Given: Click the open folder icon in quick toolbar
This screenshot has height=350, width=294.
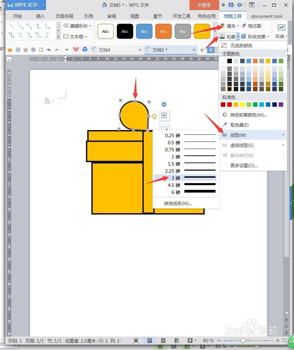Looking at the screenshot, I should tap(10, 50).
